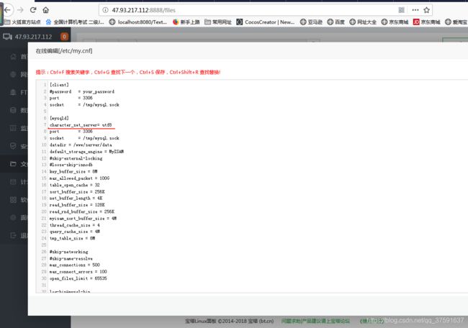
Task: Open the 亚马逊 bookmark
Action: pos(311,22)
